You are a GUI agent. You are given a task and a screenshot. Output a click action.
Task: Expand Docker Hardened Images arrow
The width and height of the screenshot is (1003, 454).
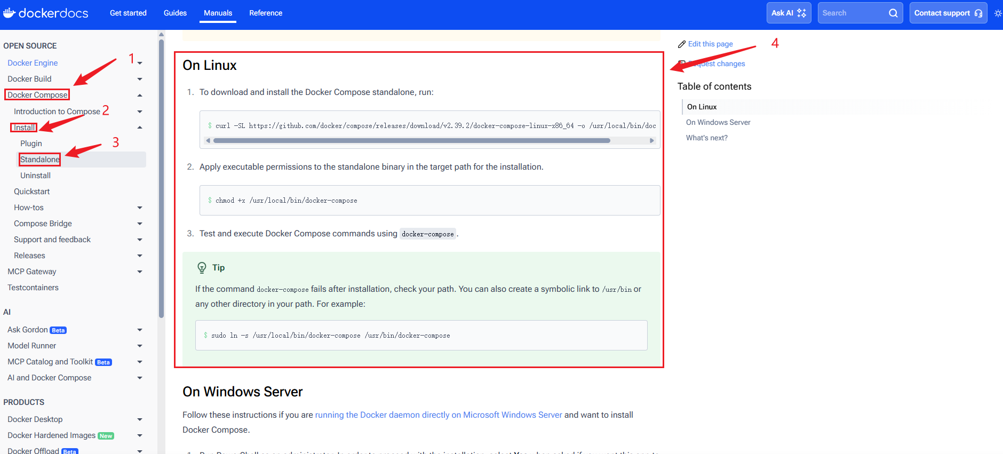(140, 435)
